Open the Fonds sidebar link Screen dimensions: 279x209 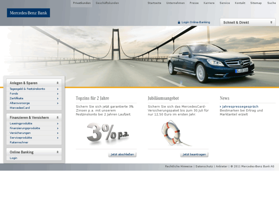[14, 94]
